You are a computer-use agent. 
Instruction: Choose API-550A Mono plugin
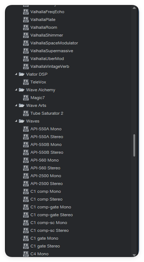46,129
